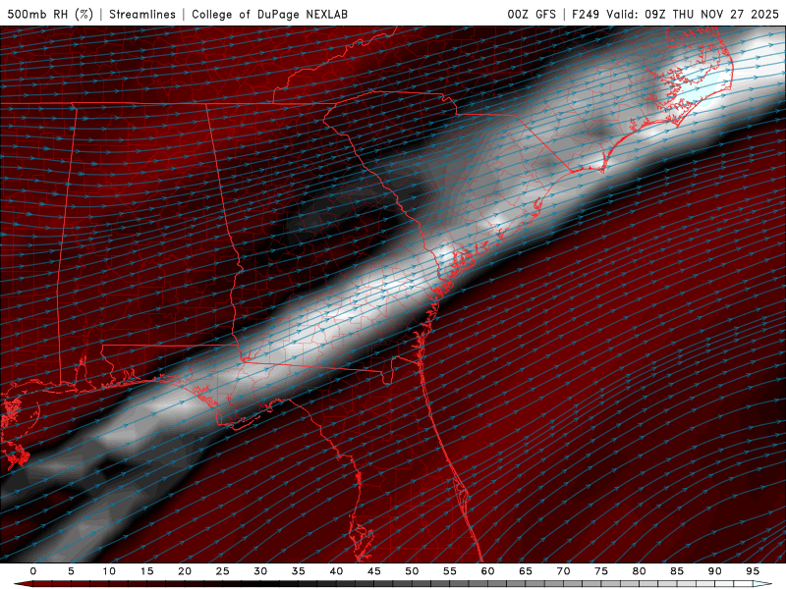Click the '500mb RH (%)' title text
Image resolution: width=786 pixels, height=589 pixels.
50,14
